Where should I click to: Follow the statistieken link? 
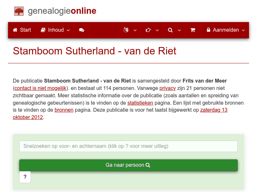140,103
